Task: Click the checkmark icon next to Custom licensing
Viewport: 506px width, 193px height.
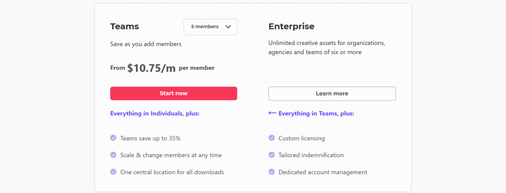Action: (x=271, y=138)
